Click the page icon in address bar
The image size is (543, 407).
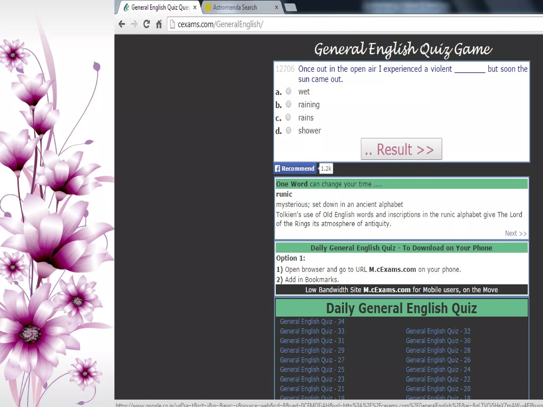[x=172, y=24]
